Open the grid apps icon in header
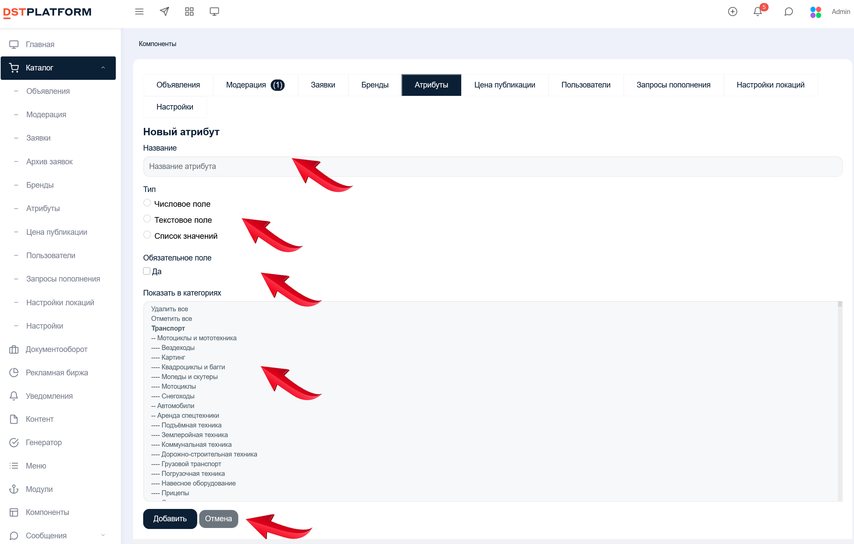The image size is (854, 544). pyautogui.click(x=189, y=12)
